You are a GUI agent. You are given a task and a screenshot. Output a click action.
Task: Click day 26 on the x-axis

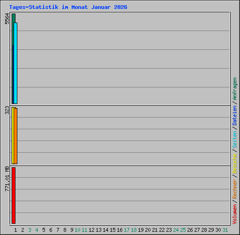pyautogui.click(x=190, y=230)
